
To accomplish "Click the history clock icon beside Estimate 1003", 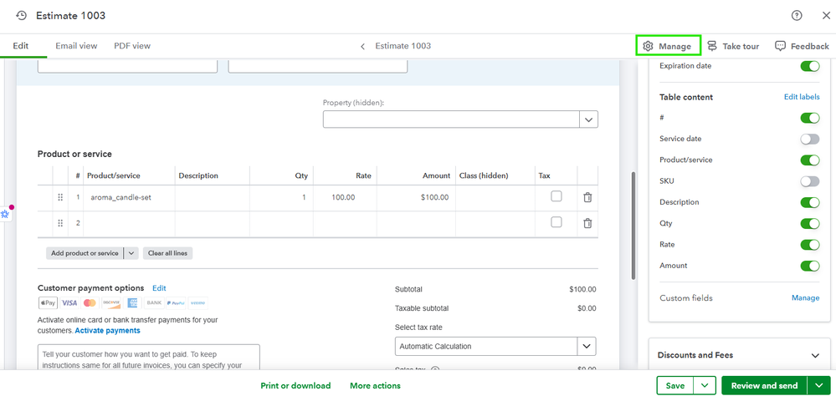I will click(x=21, y=16).
